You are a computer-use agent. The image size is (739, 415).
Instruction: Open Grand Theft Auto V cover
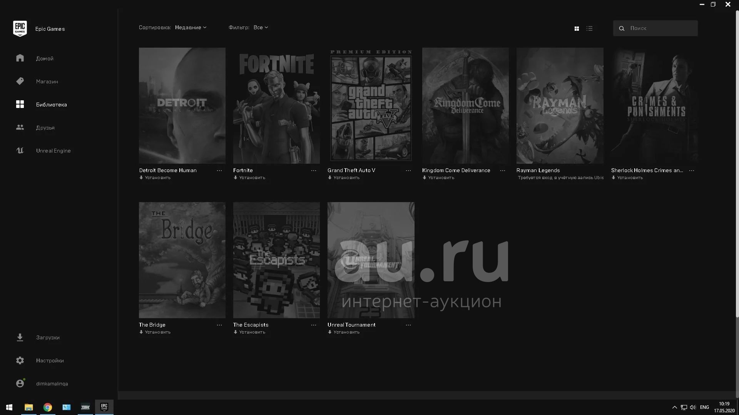point(371,106)
